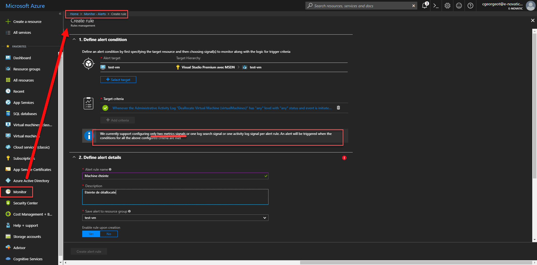Collapse the left sidebar with chevrons
The height and width of the screenshot is (265, 537).
[x=60, y=14]
